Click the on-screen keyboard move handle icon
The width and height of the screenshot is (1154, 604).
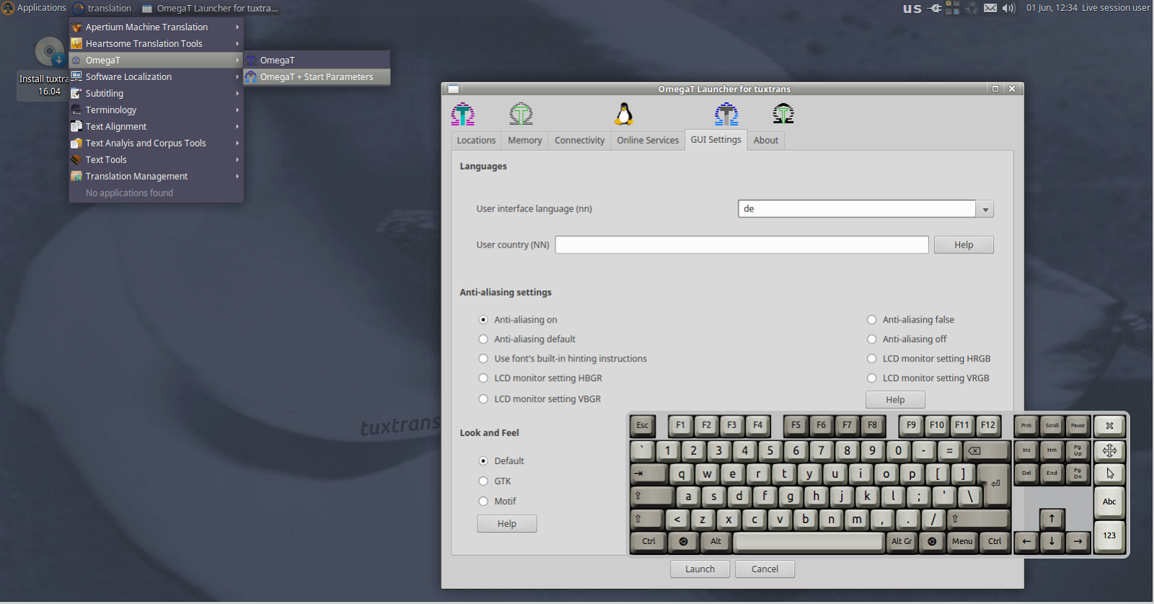click(x=1109, y=451)
